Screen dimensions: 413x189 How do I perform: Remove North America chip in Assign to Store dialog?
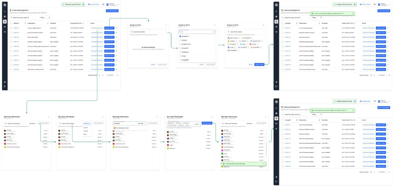coord(239,38)
